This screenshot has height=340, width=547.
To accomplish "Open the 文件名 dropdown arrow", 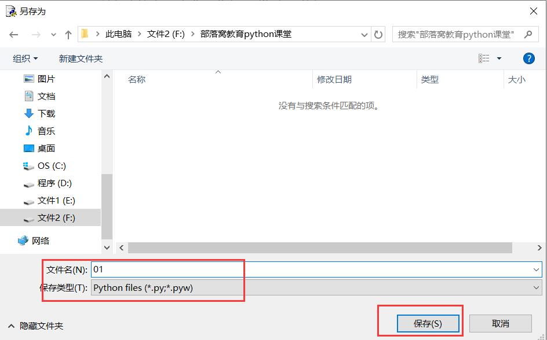I will [x=536, y=269].
